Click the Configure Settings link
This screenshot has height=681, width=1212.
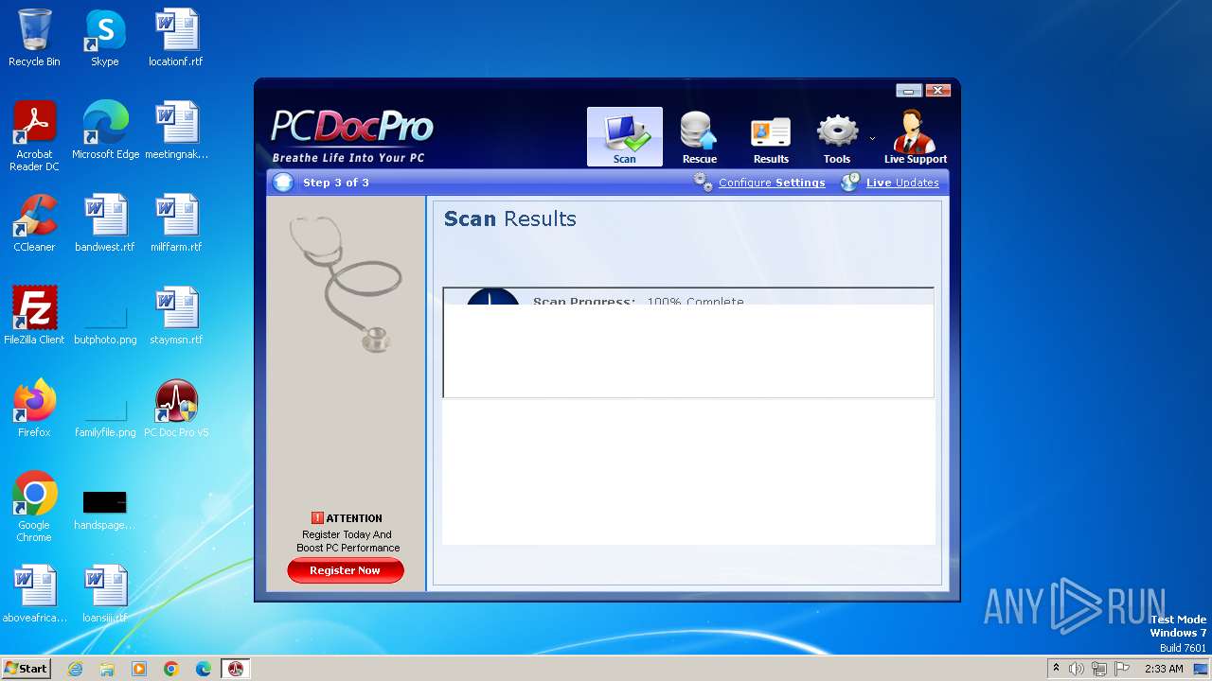point(772,183)
